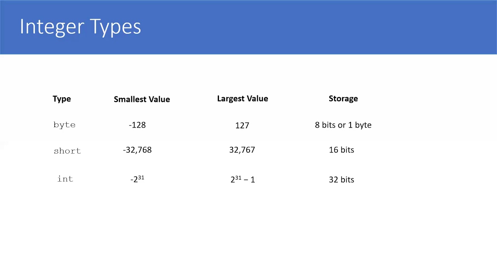Image resolution: width=497 pixels, height=280 pixels.
Task: Click the -128 smallest value cell
Action: (x=137, y=125)
